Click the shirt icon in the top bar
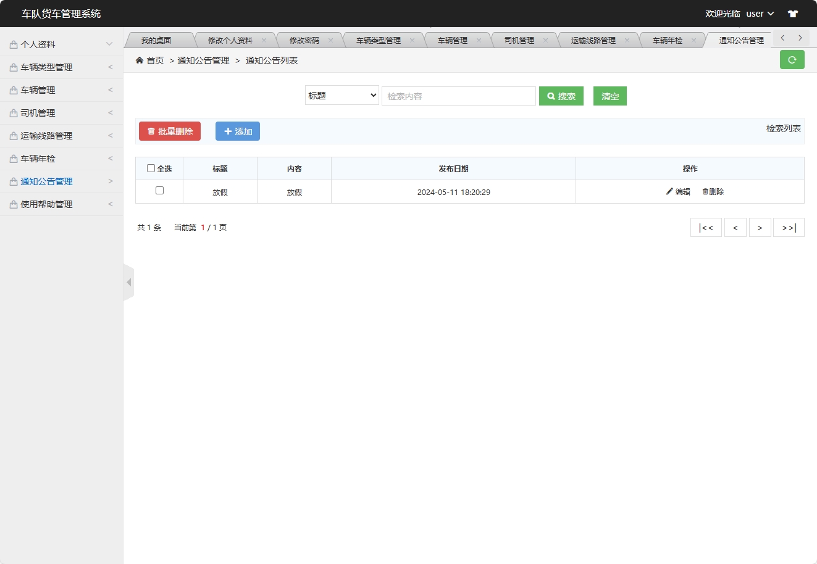The height and width of the screenshot is (564, 817). tap(793, 13)
